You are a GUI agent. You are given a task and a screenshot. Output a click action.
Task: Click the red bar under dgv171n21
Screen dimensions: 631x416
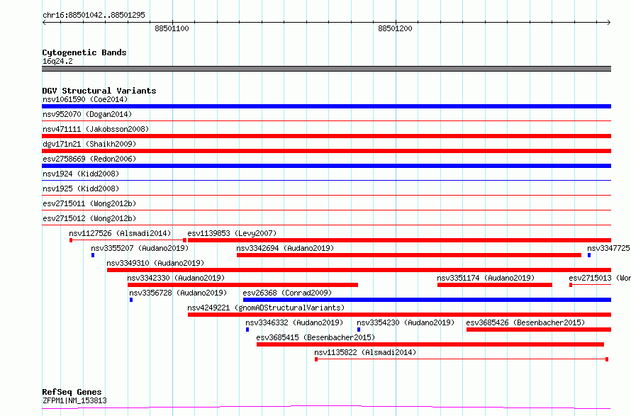point(326,151)
